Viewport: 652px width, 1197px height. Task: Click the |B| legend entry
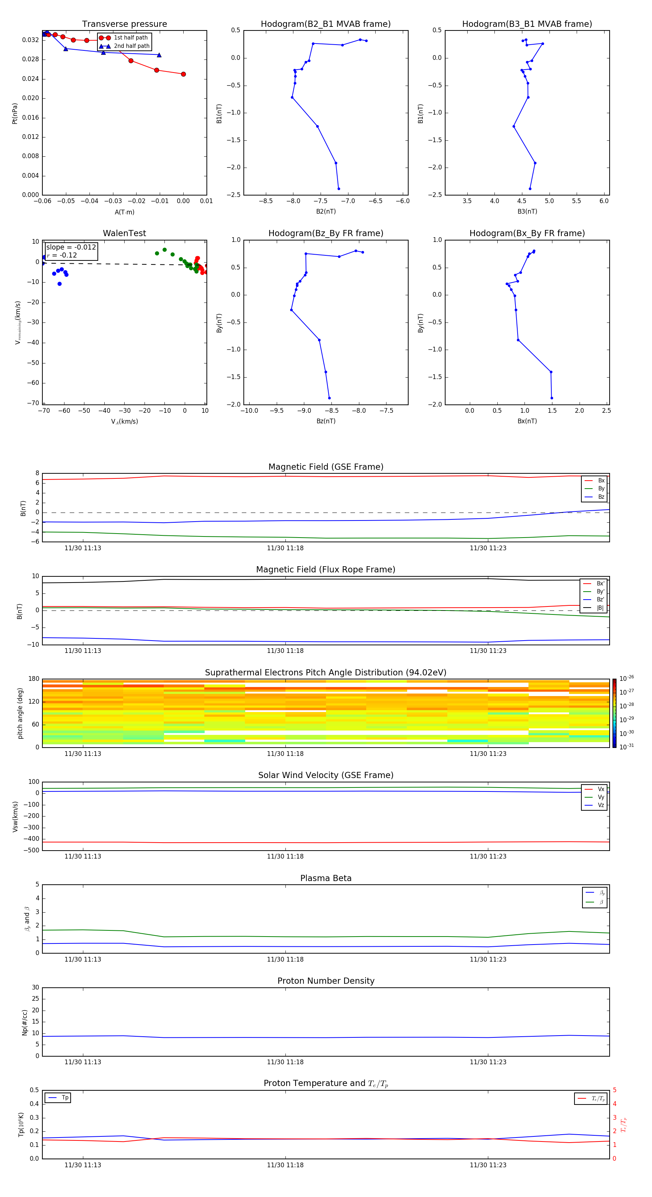594,608
